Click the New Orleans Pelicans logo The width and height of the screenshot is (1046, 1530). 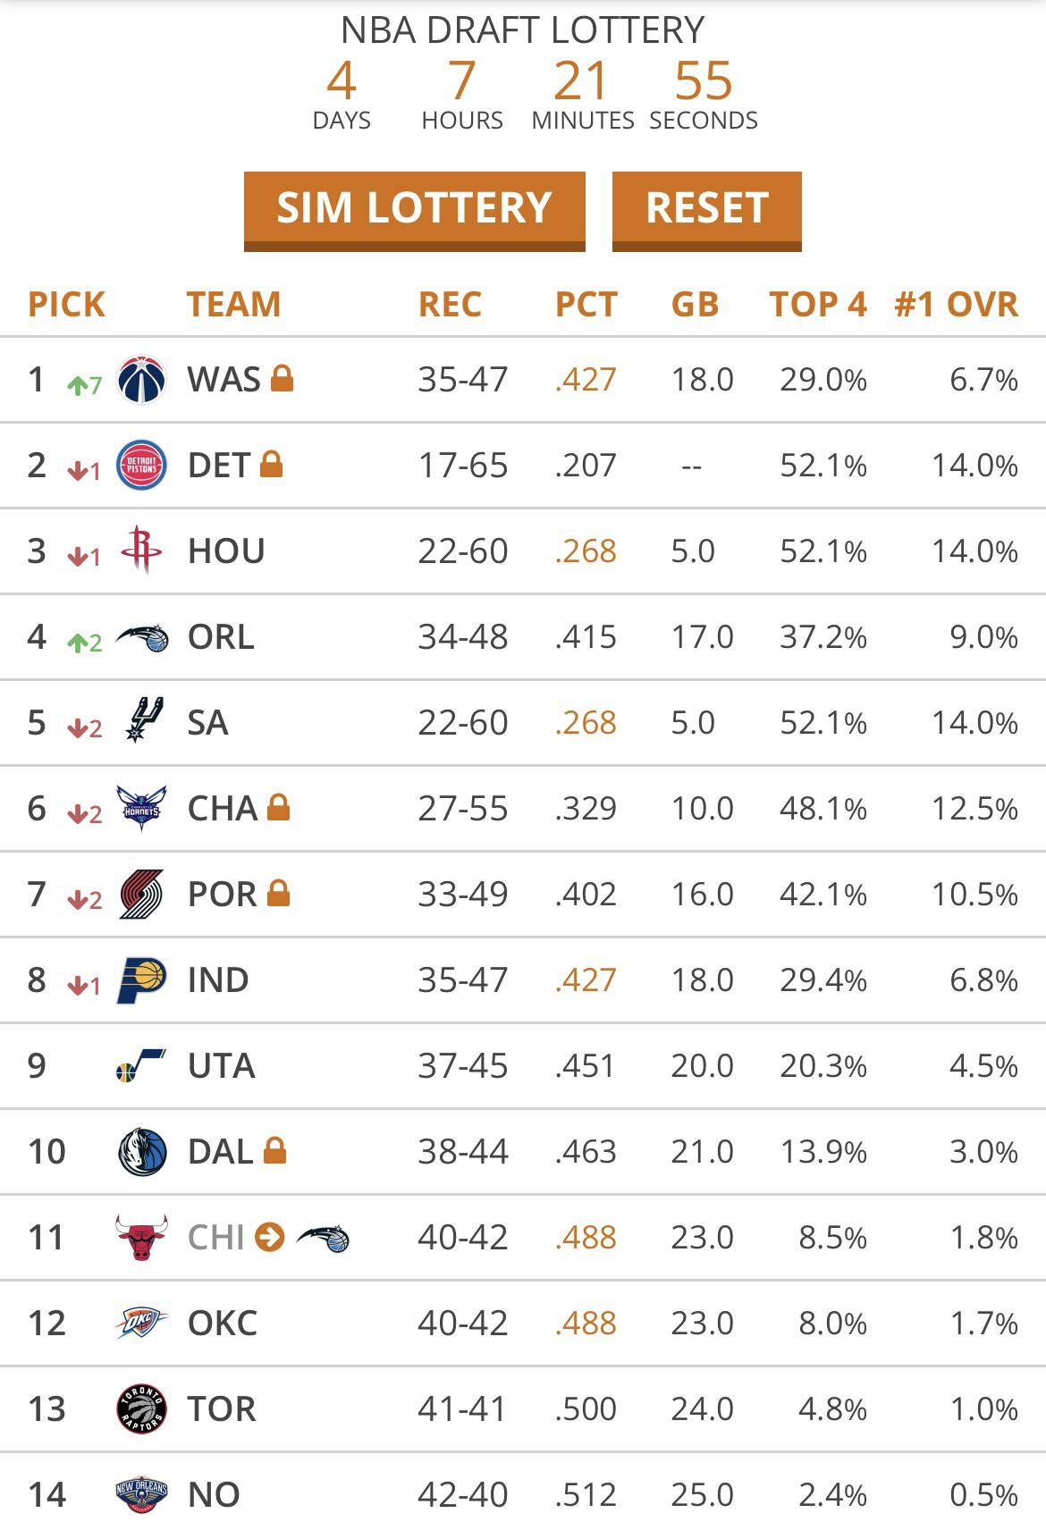click(141, 1494)
